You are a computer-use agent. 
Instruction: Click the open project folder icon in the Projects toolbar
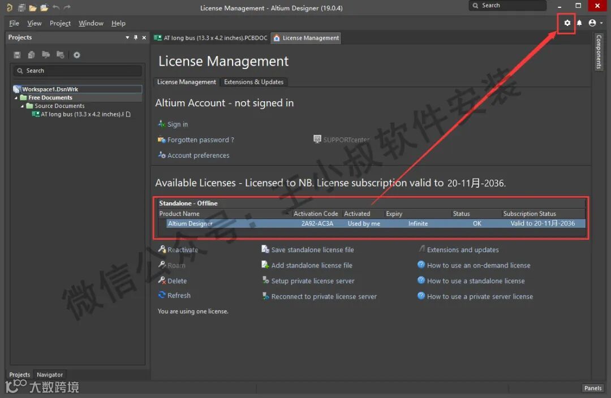46,54
